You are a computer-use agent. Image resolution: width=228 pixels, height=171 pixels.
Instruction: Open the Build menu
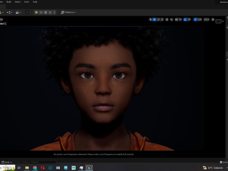point(9,2)
